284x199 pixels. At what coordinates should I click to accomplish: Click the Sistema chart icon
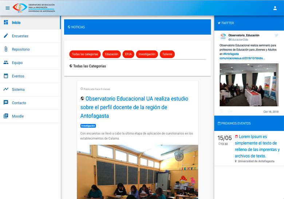tap(6, 89)
